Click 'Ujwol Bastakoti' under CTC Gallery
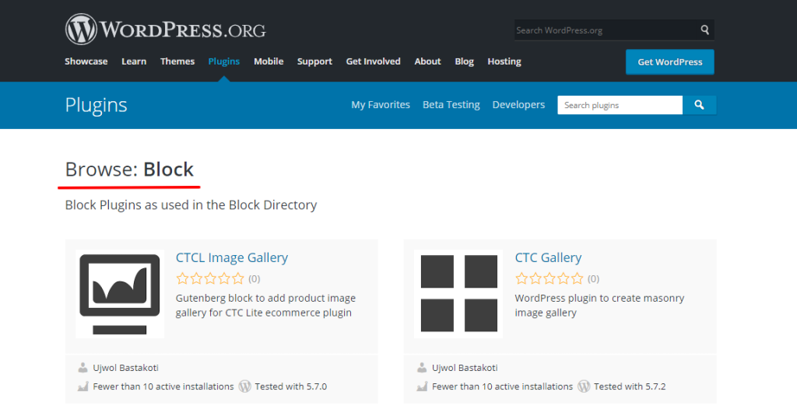This screenshot has width=797, height=416. point(465,368)
